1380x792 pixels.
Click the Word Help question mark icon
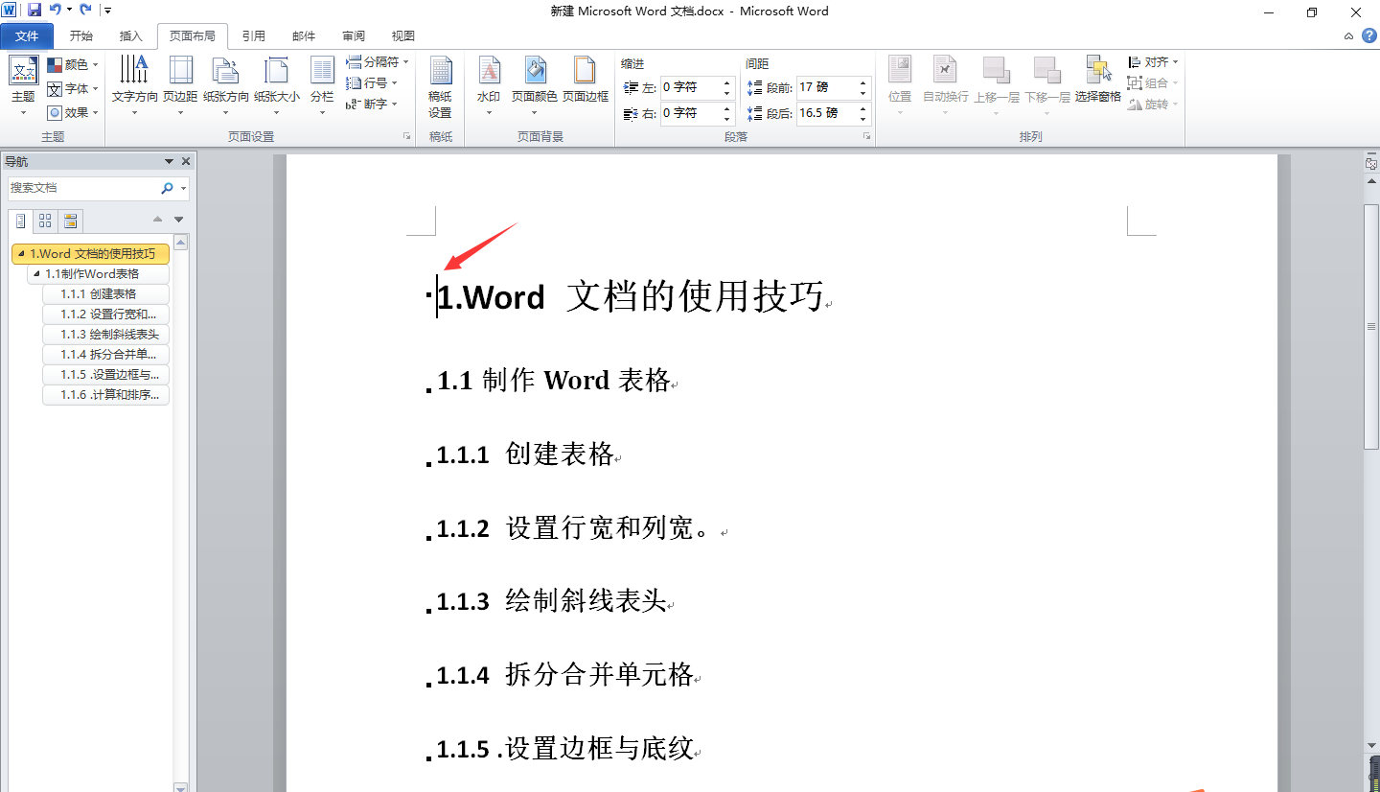pyautogui.click(x=1369, y=35)
